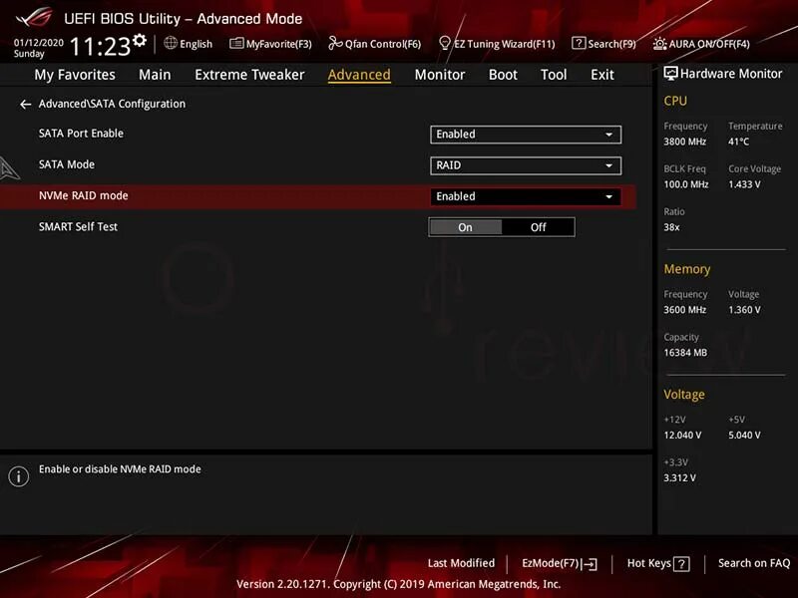Click Memory frequency value 3600 MHz

point(684,310)
